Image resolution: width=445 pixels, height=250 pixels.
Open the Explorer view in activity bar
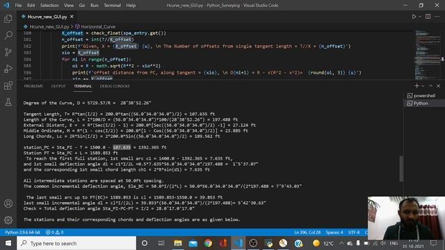pos(8,19)
